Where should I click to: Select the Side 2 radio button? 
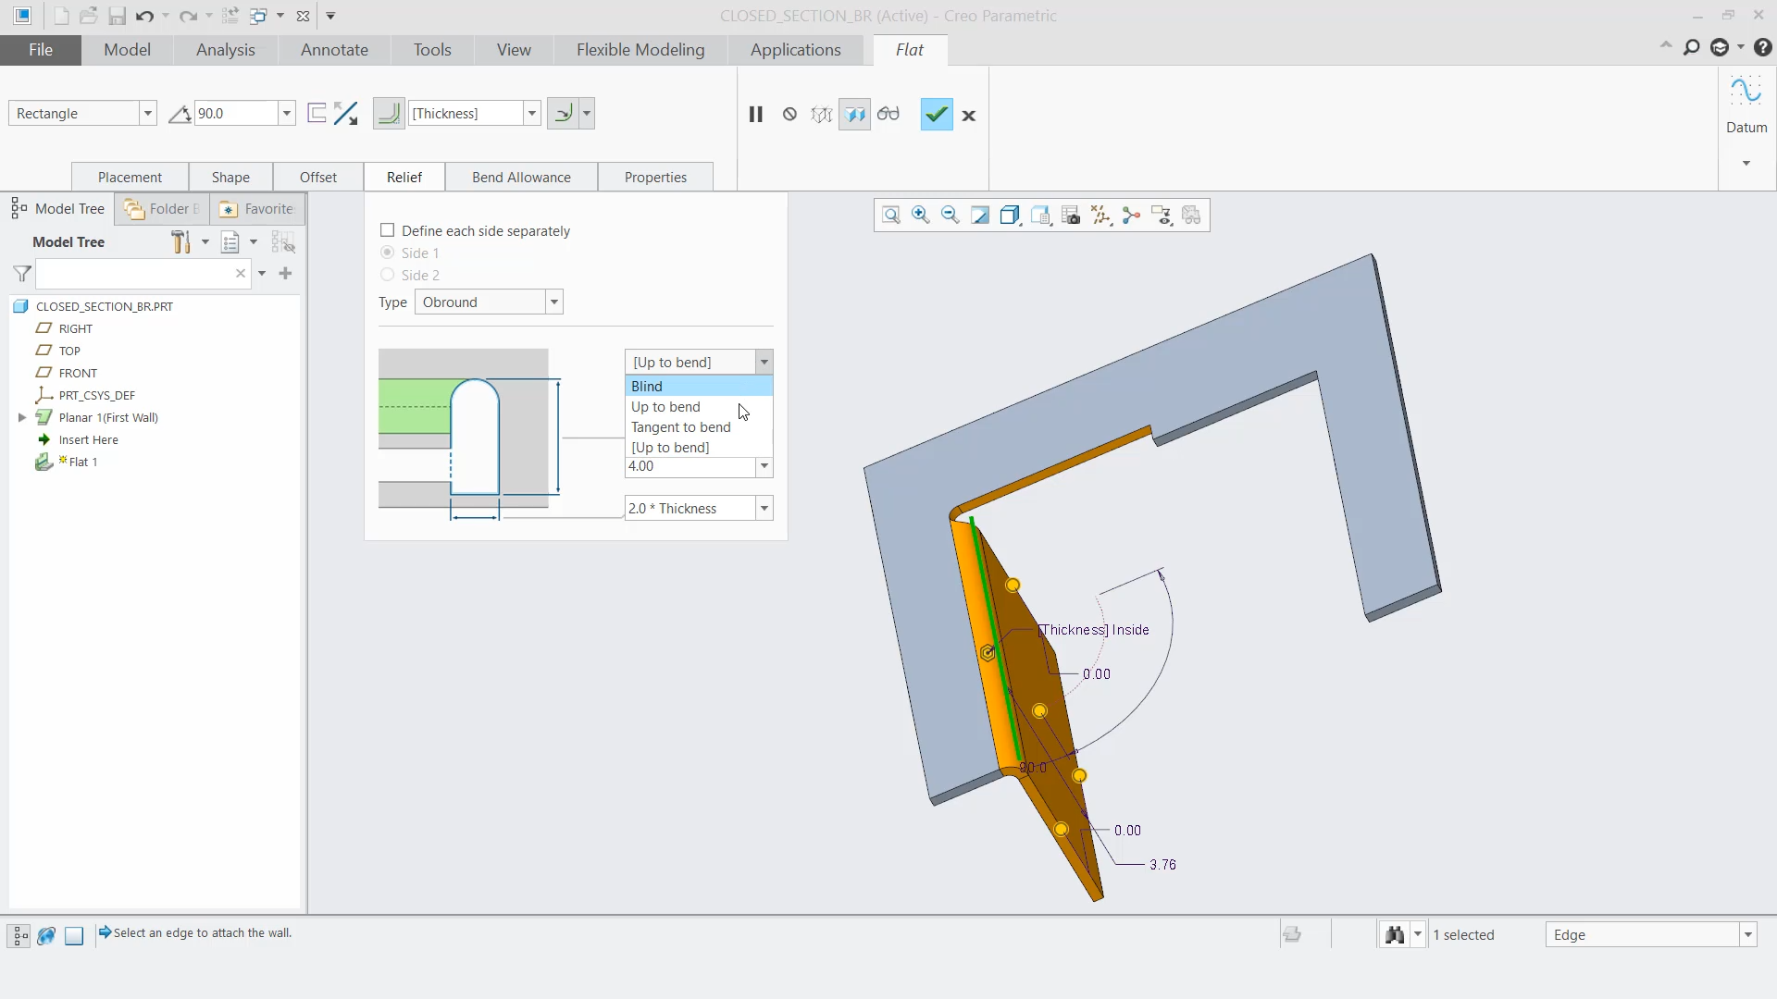tap(388, 275)
